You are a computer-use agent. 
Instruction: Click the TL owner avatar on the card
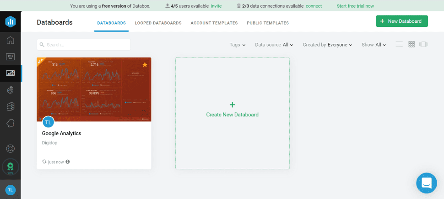click(48, 122)
